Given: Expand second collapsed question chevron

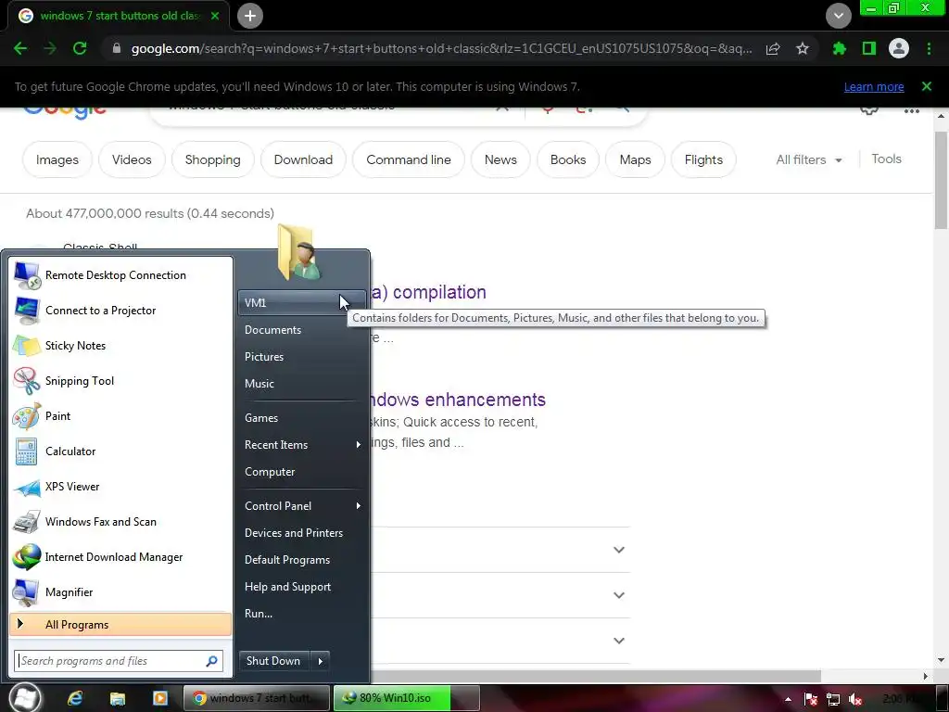Looking at the screenshot, I should (x=618, y=595).
